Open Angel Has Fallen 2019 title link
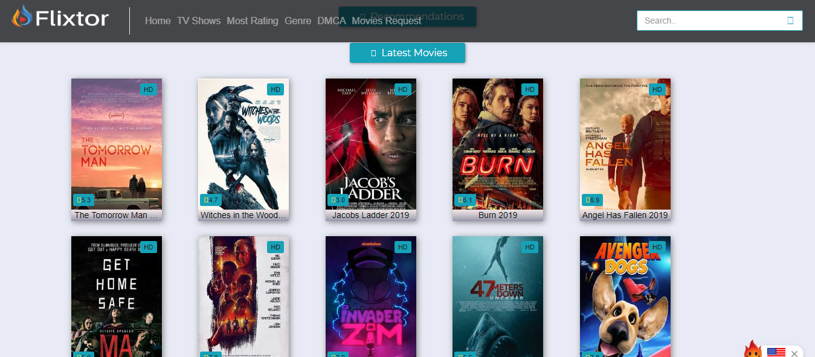 [625, 215]
